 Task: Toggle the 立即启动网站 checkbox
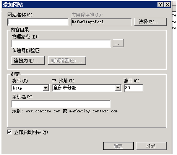[x=9, y=132]
